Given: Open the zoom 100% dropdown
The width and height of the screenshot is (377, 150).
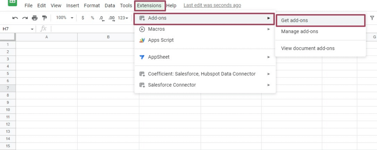Looking at the screenshot, I should pyautogui.click(x=64, y=18).
